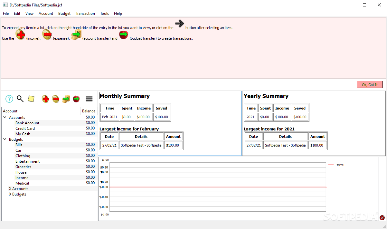Collapse the Budgets tree group

[5, 139]
